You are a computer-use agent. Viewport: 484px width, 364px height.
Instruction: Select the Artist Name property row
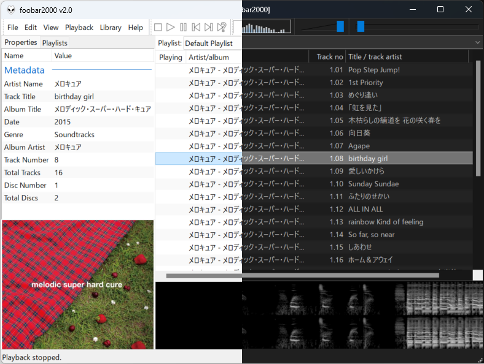(78, 84)
